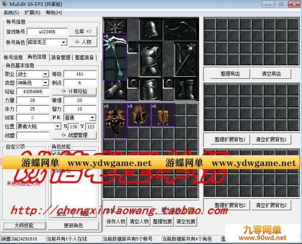Select the boots equipment slot

186,89
